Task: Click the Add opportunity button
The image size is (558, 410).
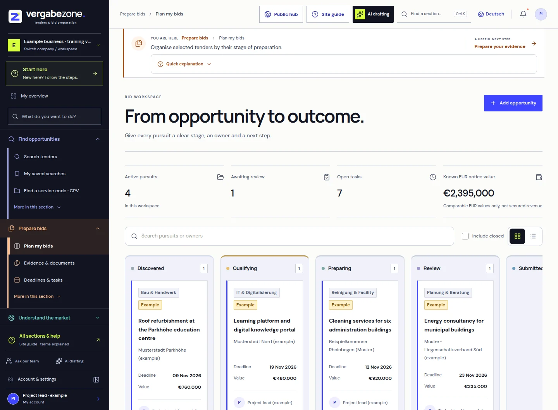Action: [x=513, y=103]
